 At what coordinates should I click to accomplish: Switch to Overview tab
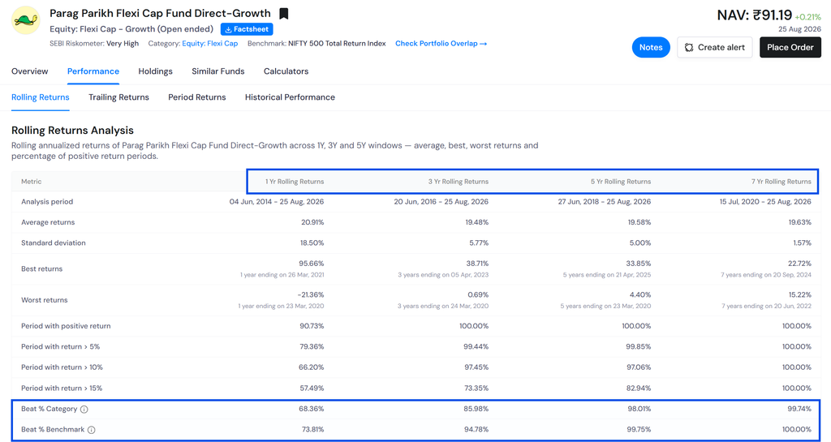(x=30, y=71)
